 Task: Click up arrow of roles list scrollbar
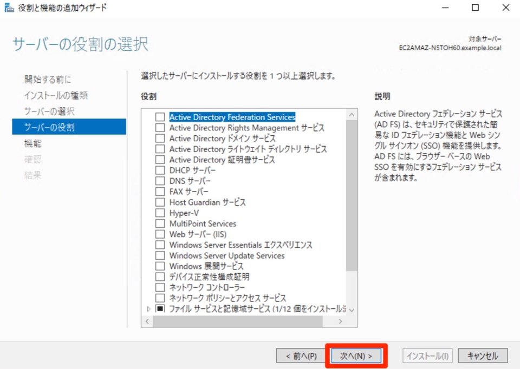[352, 115]
